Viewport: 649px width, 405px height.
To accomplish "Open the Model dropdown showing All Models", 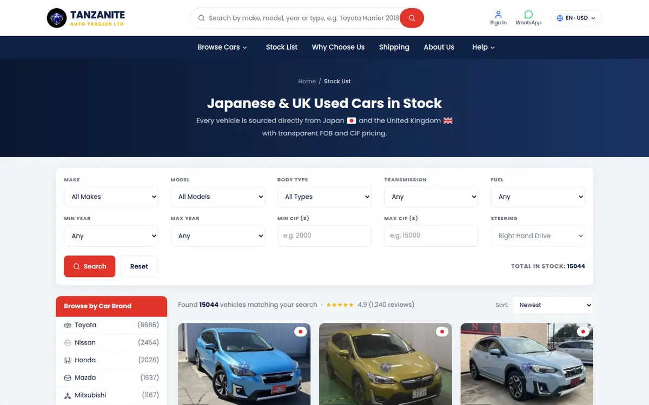I will [x=217, y=197].
